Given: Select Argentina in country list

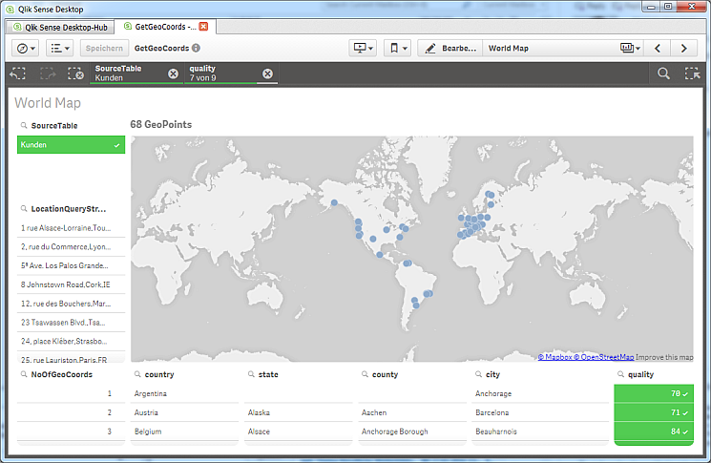Looking at the screenshot, I should point(184,393).
